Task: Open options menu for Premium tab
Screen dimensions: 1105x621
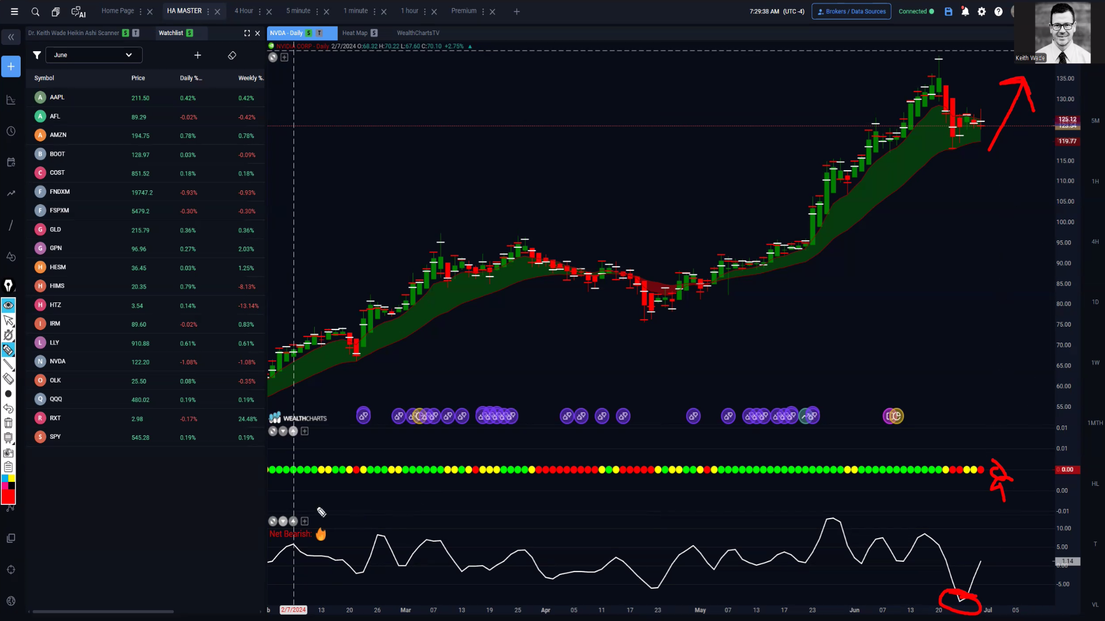Action: (x=483, y=11)
